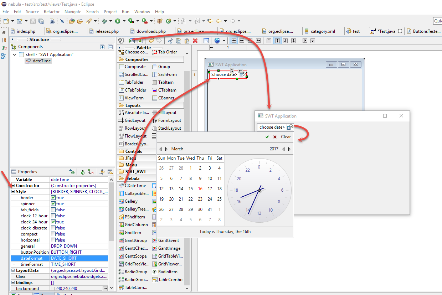
Task: Click the Test/Preview GUI toolbar icon
Action: pos(132,41)
